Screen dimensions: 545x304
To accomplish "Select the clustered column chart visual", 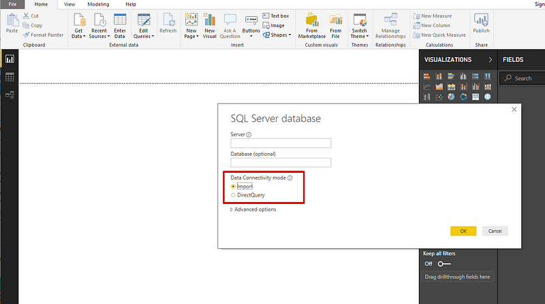I will point(463,76).
